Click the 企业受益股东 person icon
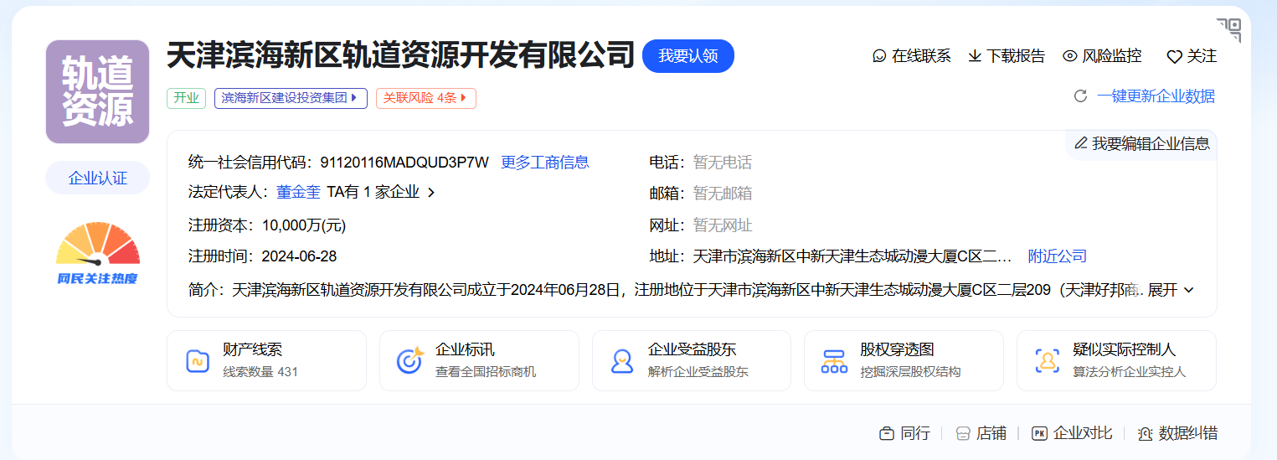 pyautogui.click(x=622, y=361)
